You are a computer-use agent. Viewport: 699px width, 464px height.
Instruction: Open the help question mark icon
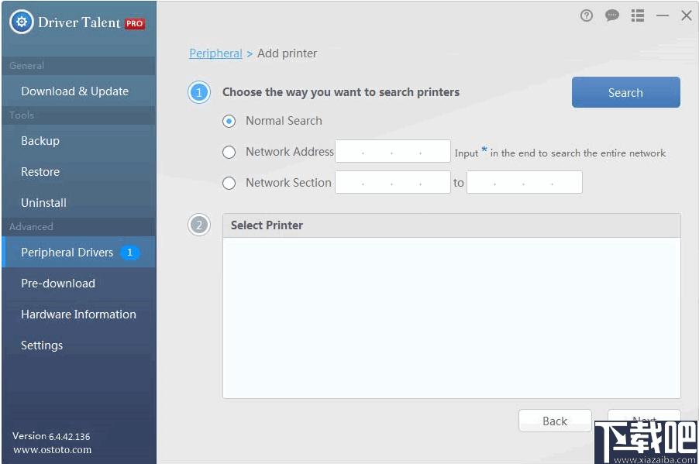pyautogui.click(x=586, y=15)
